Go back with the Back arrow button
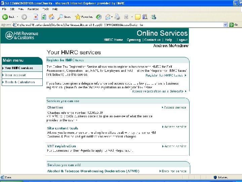The width and height of the screenshot is (242, 182). click(8, 17)
